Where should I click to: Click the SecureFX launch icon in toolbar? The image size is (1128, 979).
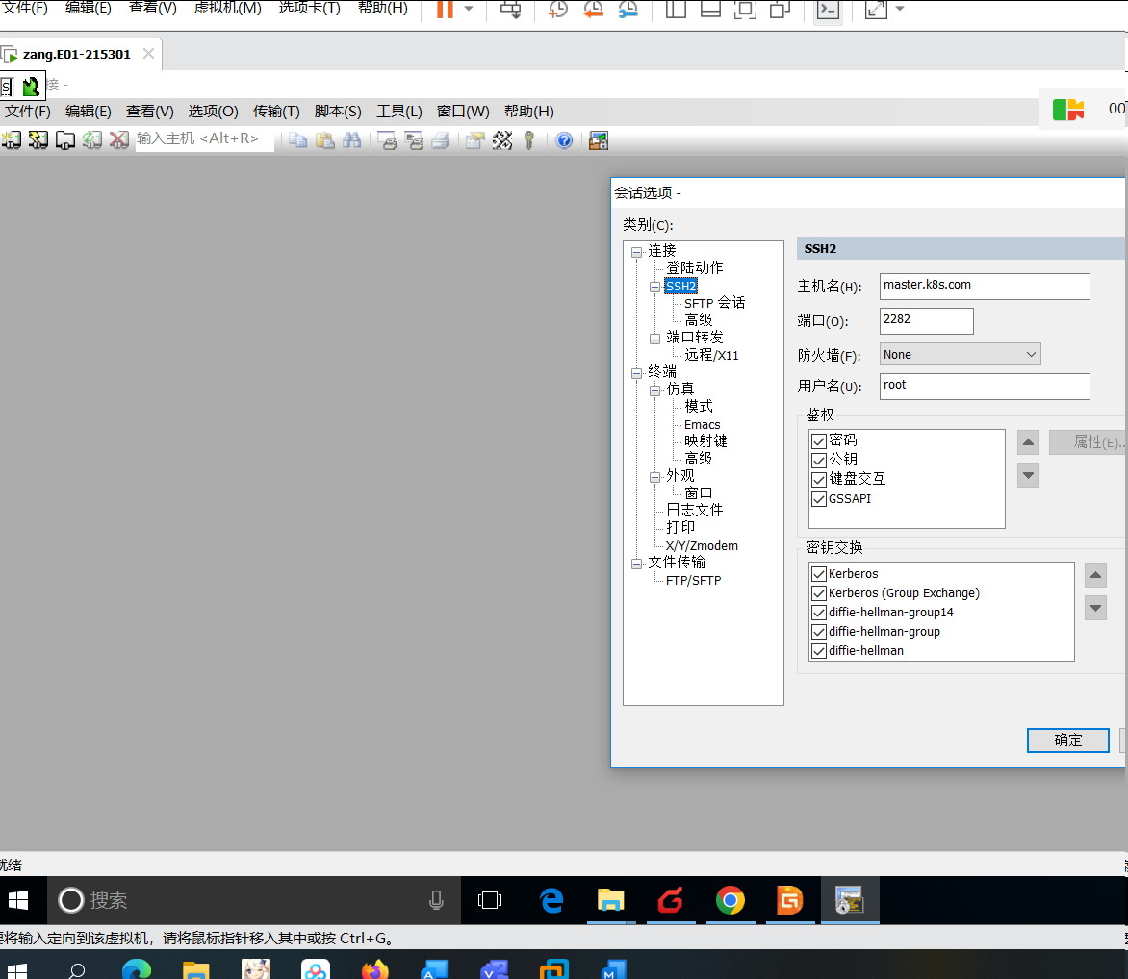click(x=599, y=140)
